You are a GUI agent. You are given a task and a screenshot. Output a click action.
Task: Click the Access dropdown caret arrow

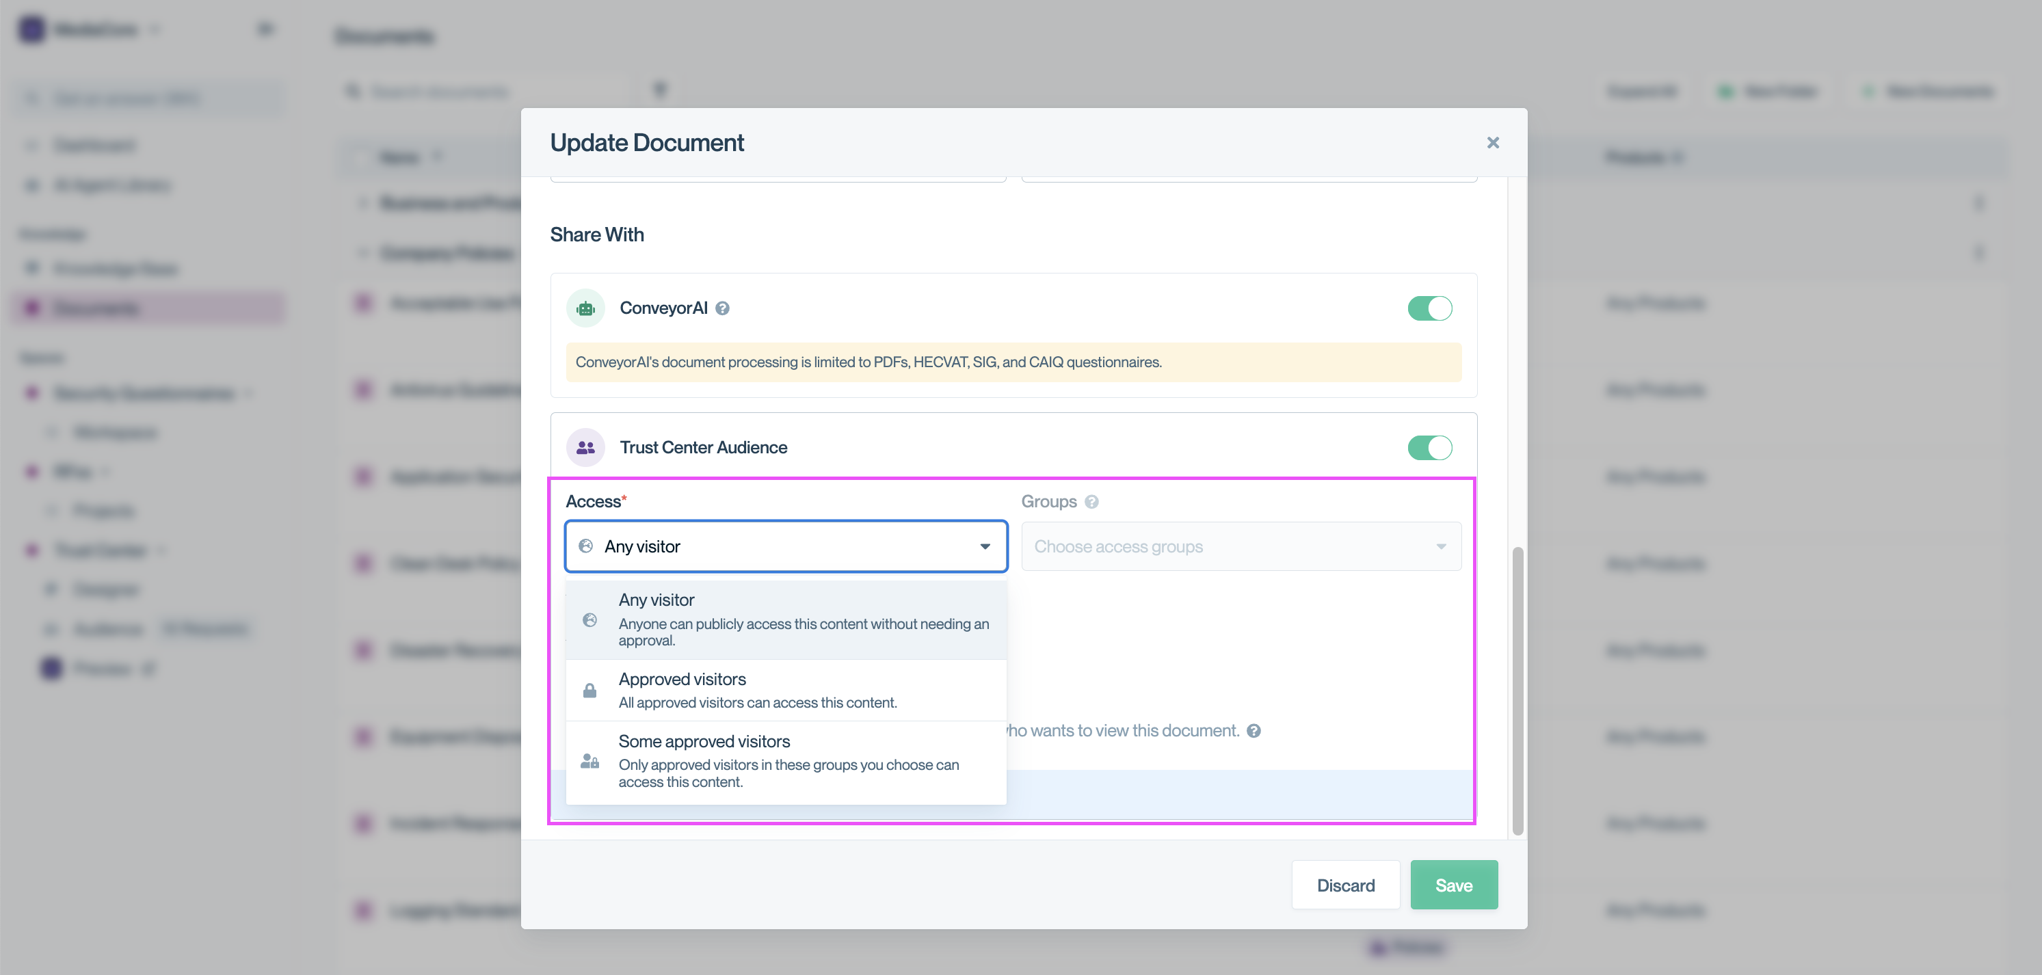pyautogui.click(x=985, y=546)
